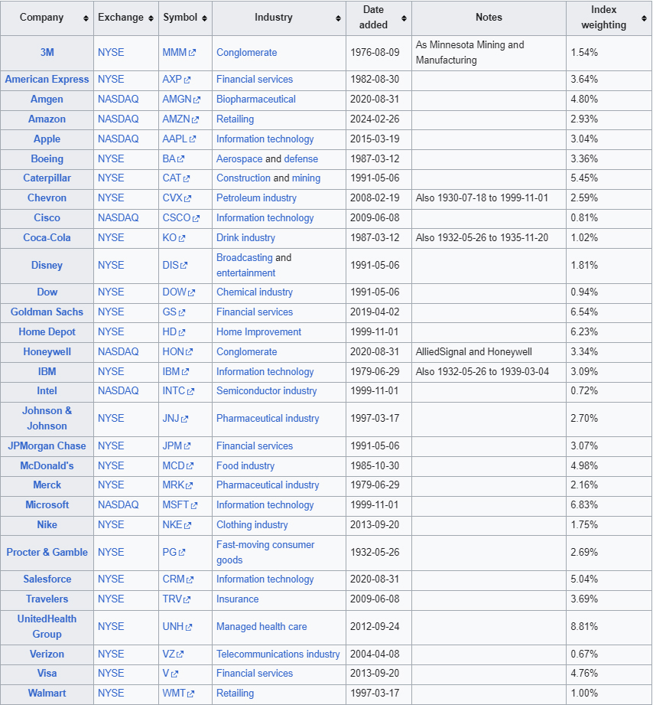Open the V stock symbol link

166,674
